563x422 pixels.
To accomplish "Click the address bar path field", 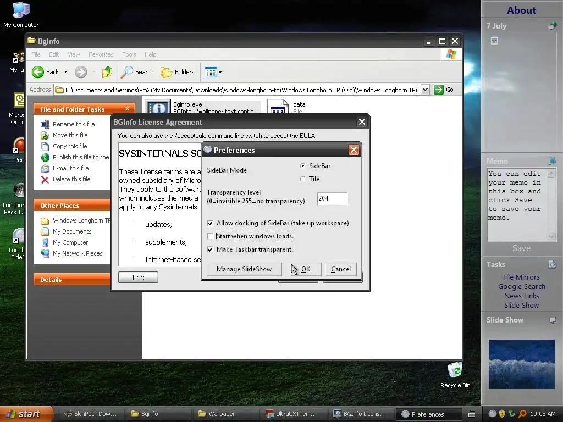I will 238,90.
